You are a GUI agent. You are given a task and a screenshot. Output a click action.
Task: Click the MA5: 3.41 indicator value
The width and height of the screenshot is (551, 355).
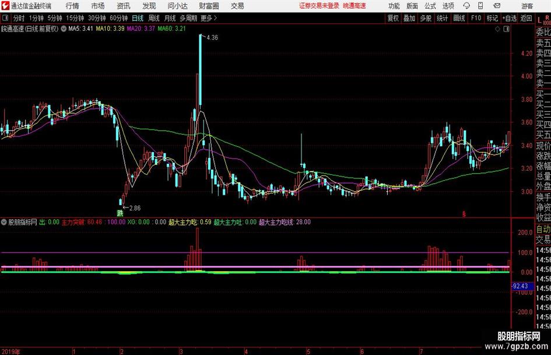point(80,29)
